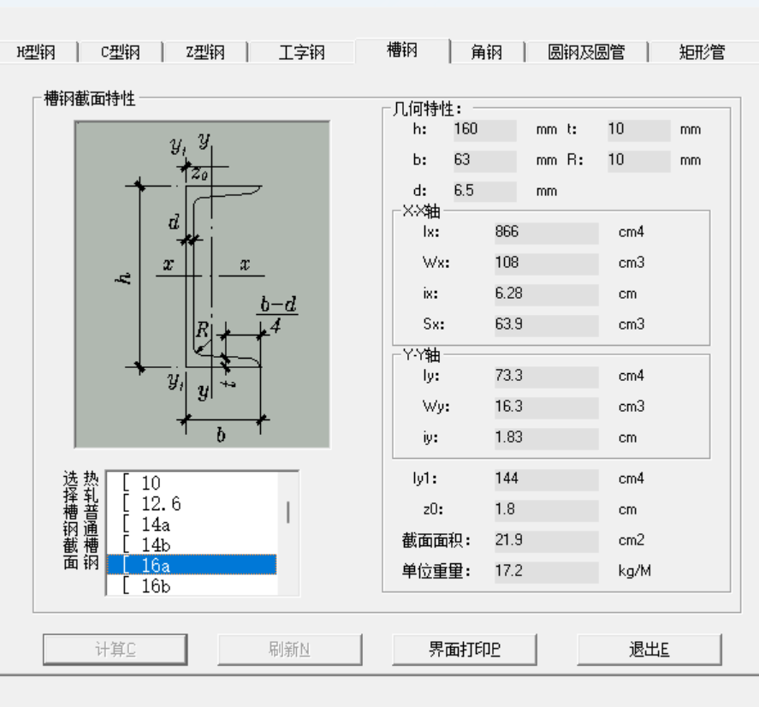
Task: Click the 截面面积 field showing 21.9
Action: 547,541
